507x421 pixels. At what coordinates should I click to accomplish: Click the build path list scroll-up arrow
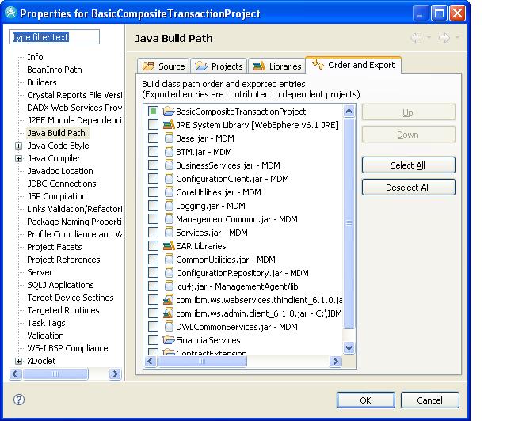(x=349, y=112)
